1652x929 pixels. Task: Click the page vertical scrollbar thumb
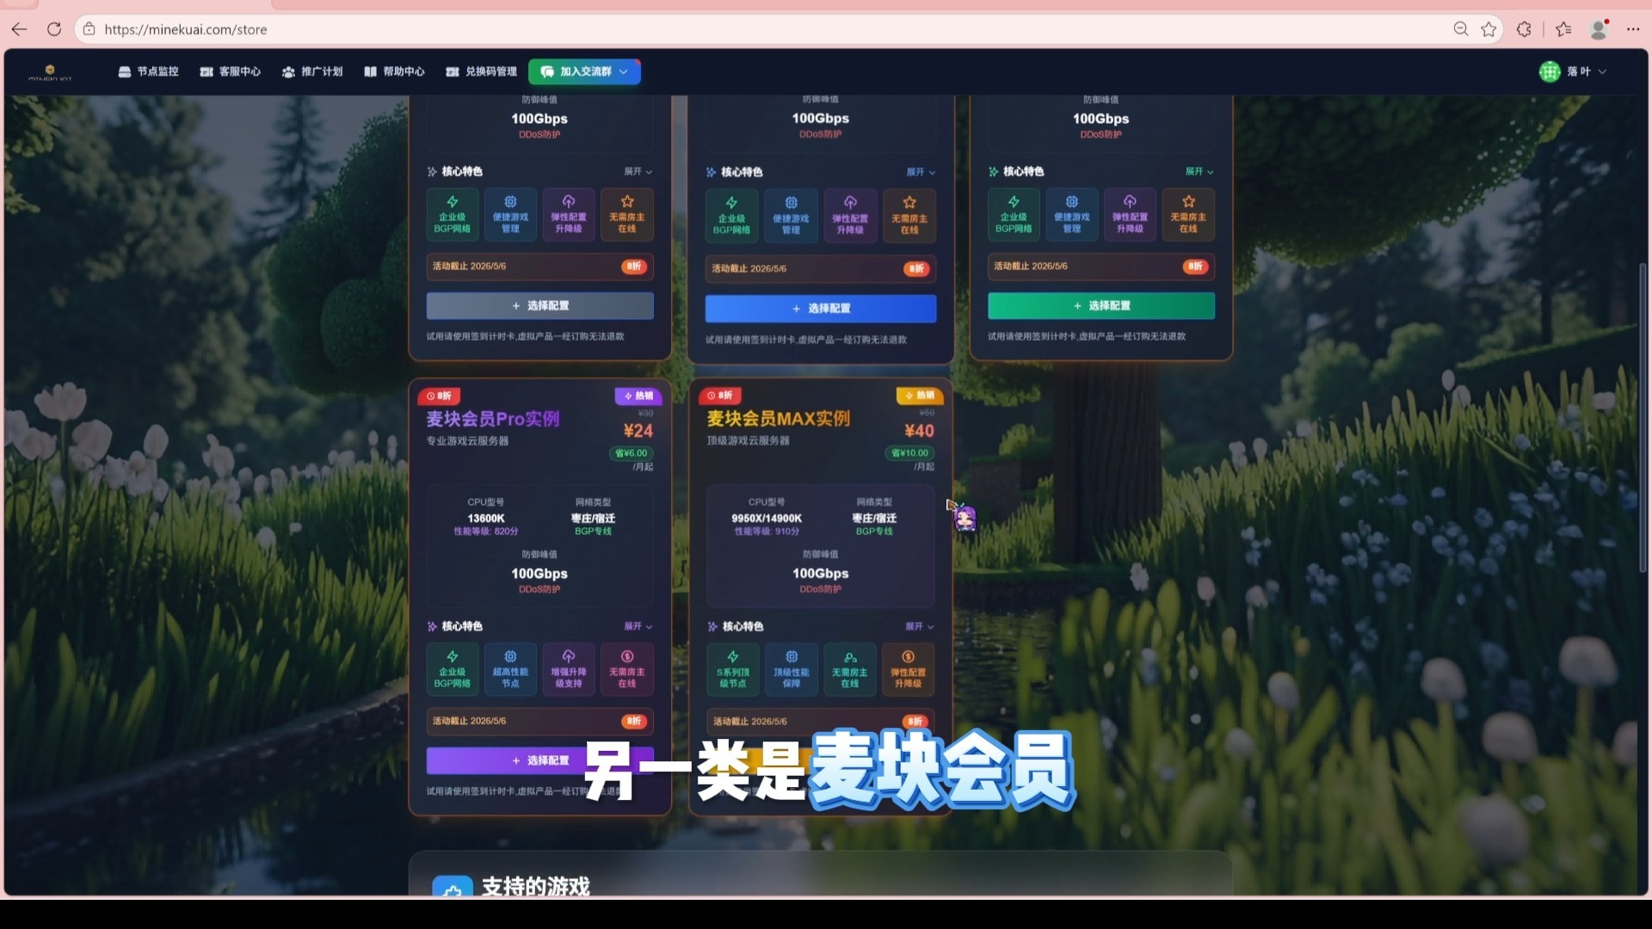point(1643,417)
